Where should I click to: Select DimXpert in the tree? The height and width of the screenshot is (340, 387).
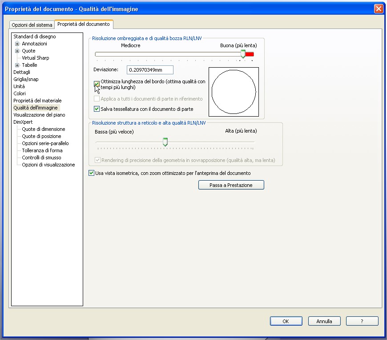pyautogui.click(x=23, y=122)
